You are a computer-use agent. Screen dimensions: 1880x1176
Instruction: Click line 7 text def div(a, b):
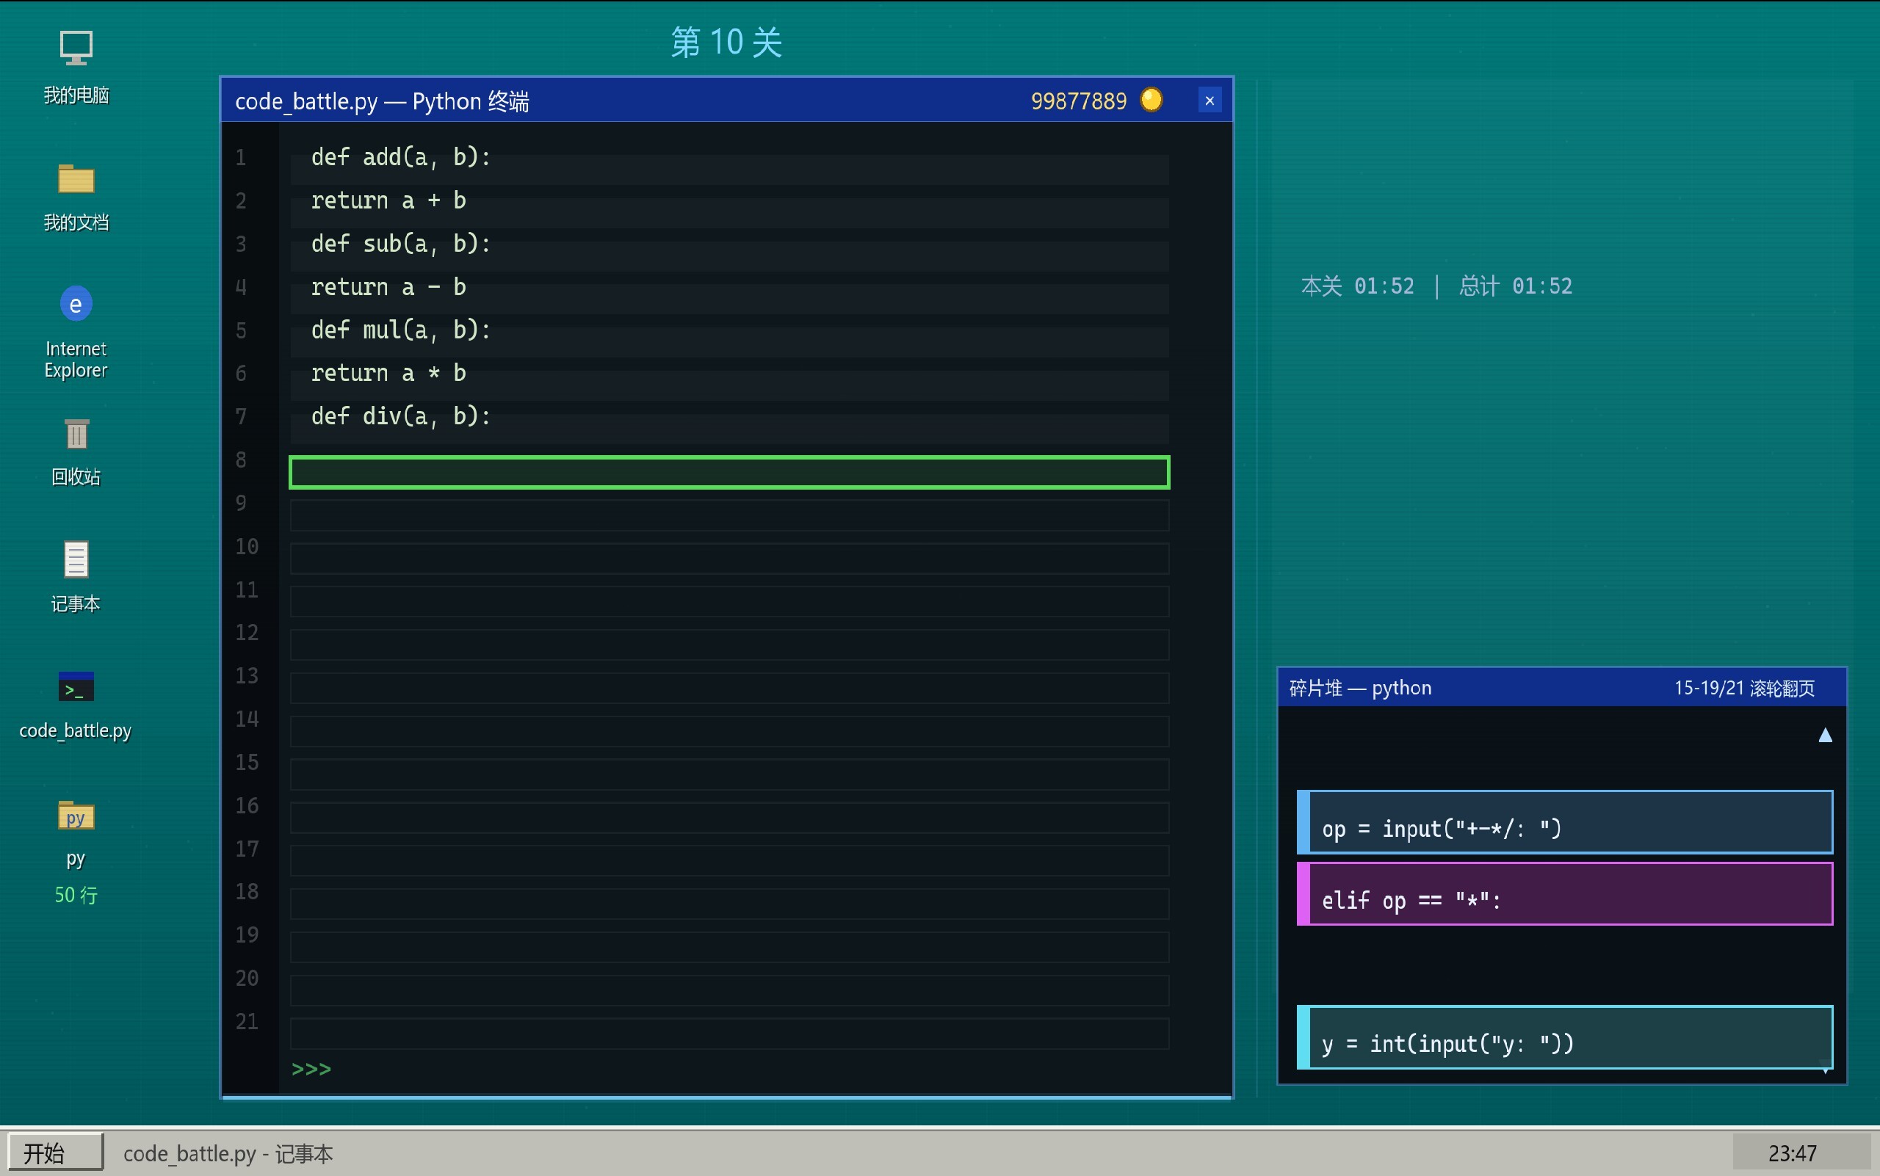pos(401,416)
